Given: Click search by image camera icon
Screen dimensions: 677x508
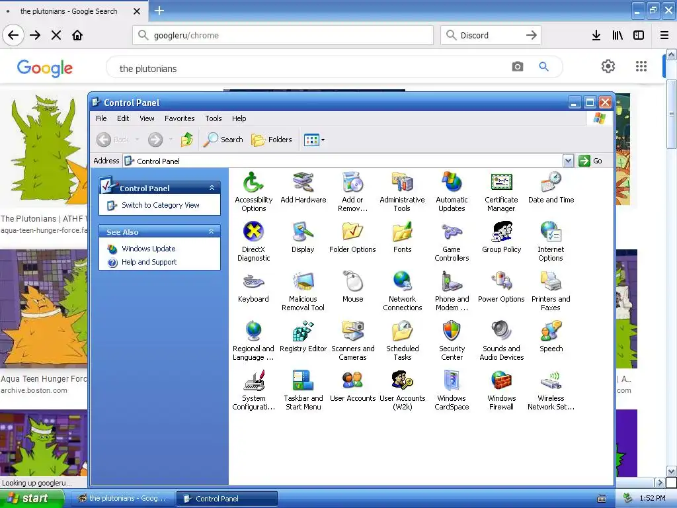Looking at the screenshot, I should pos(517,67).
